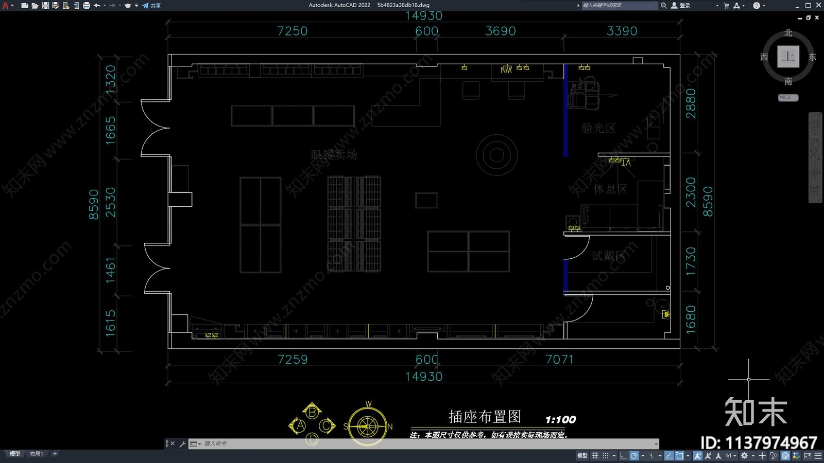
Task: Click the 模型 model space status button
Action: [582, 456]
